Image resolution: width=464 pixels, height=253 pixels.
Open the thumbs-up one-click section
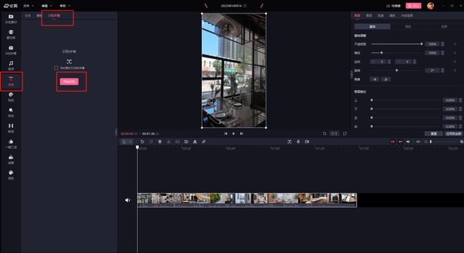click(11, 143)
